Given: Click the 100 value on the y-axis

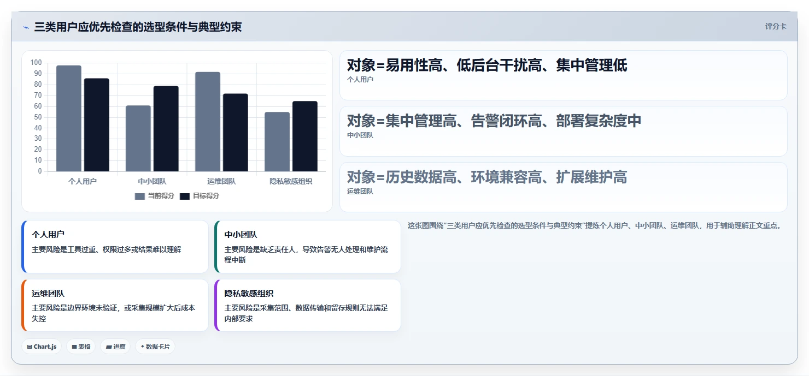Looking at the screenshot, I should 36,63.
